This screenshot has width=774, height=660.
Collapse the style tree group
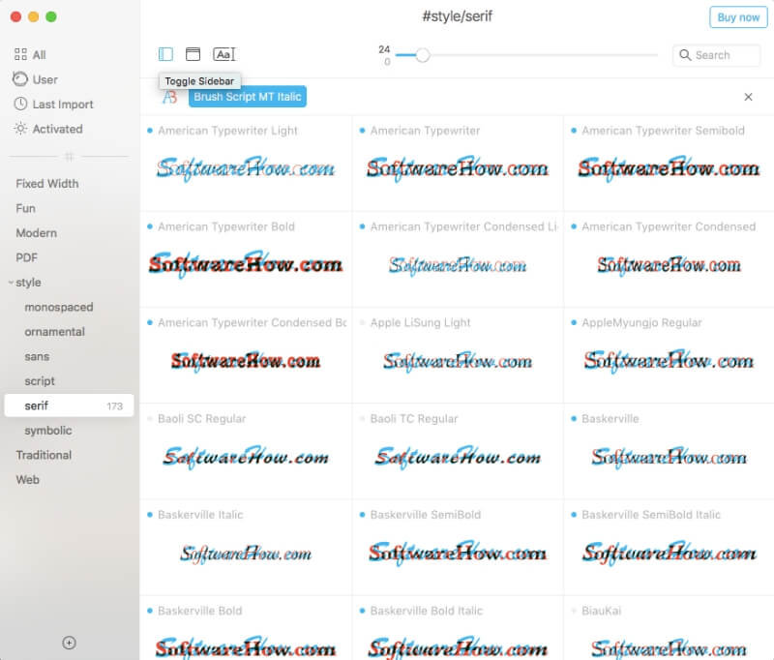coord(11,283)
